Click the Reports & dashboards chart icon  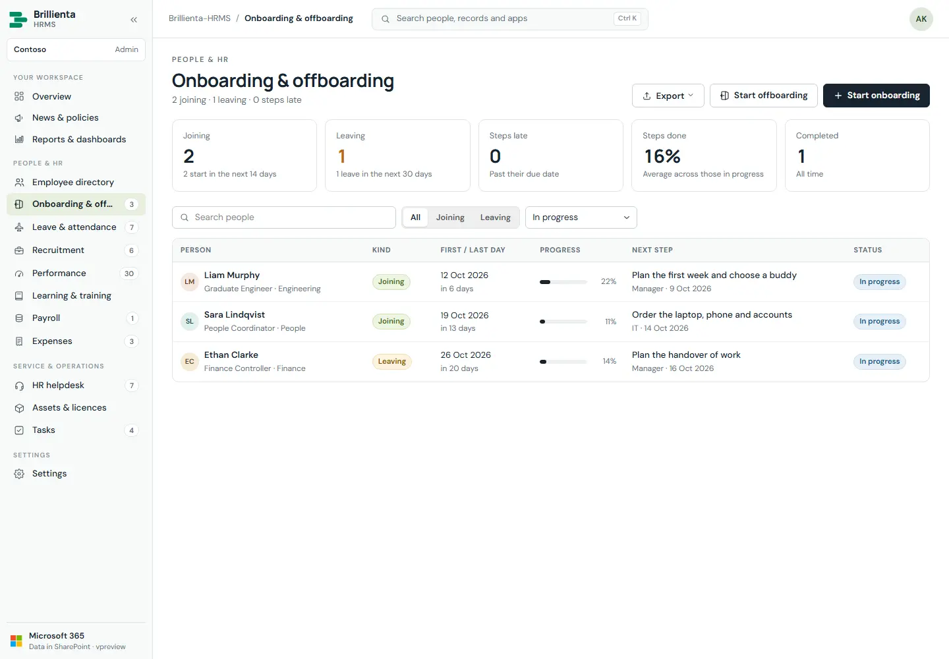tap(19, 140)
